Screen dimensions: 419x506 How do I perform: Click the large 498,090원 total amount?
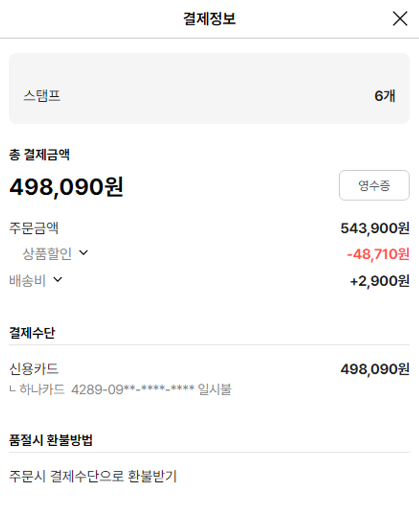point(66,187)
